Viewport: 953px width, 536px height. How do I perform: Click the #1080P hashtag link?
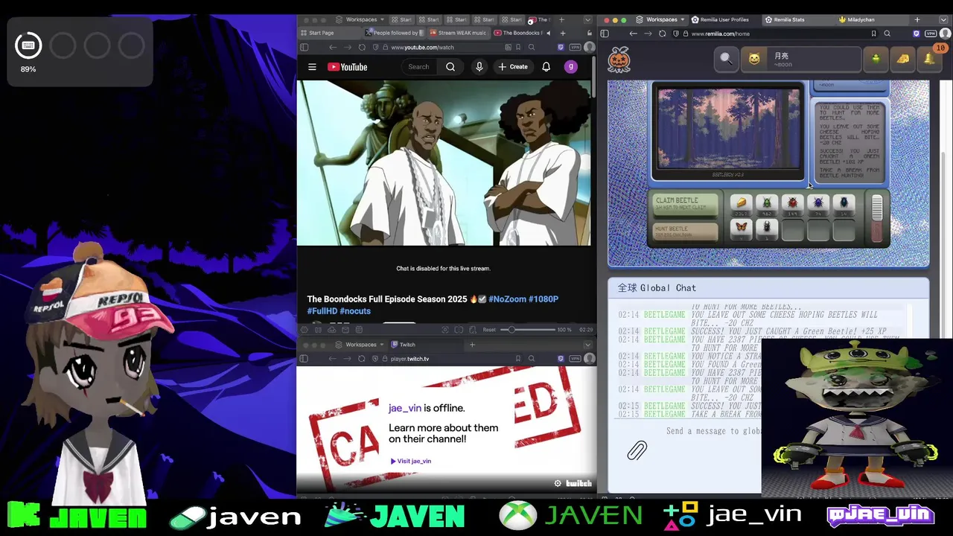pos(544,299)
